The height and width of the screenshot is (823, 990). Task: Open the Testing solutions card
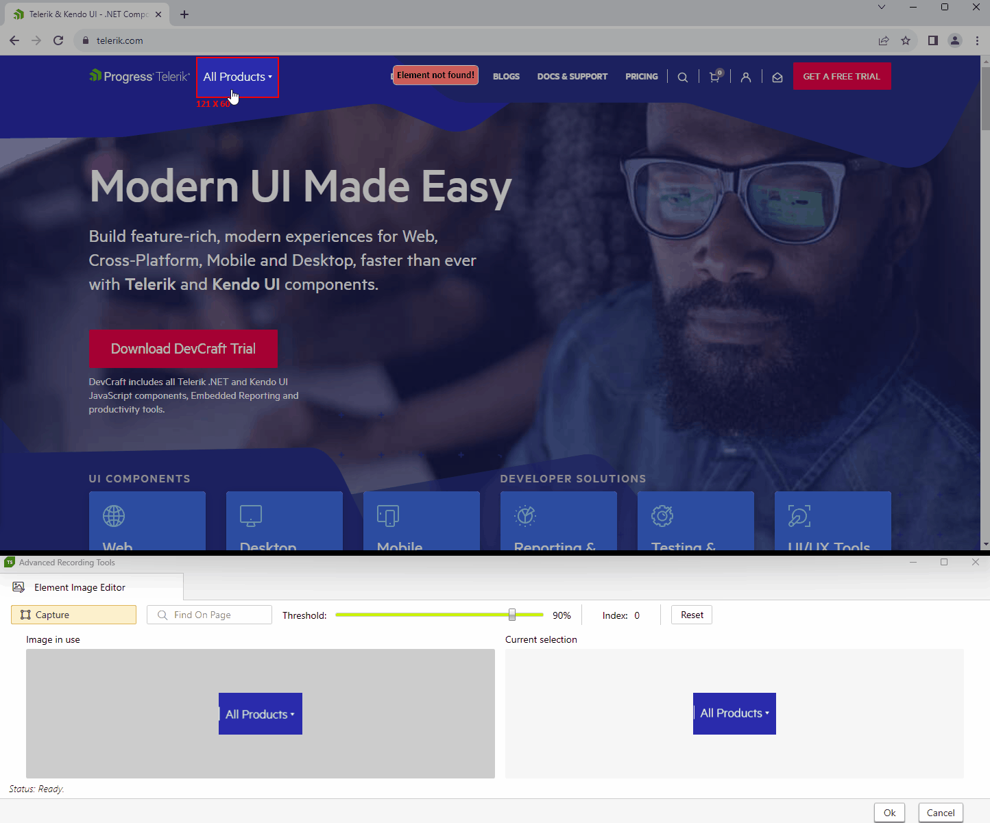[x=696, y=521]
